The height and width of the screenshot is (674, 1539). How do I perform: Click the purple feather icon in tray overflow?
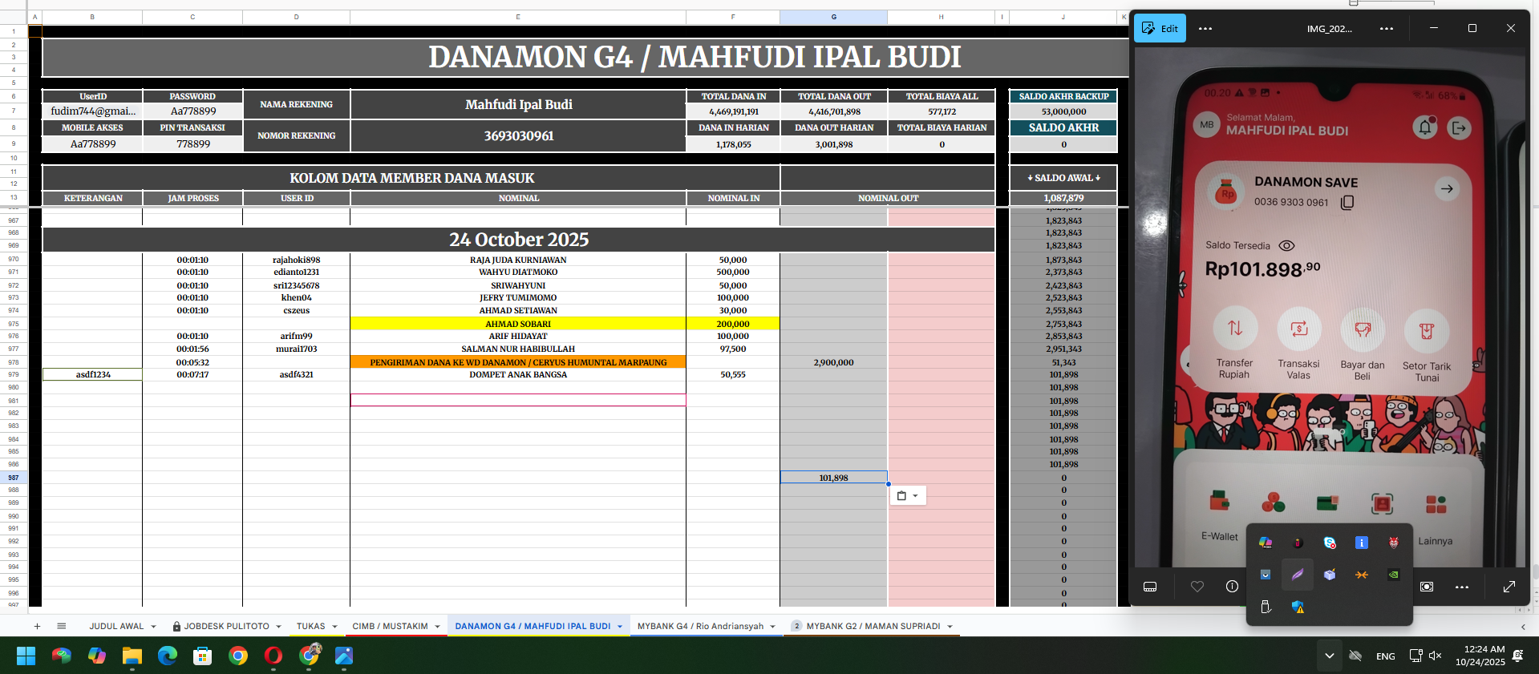[1298, 575]
